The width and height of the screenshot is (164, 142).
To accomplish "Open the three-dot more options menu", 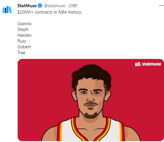I will tap(161, 5).
